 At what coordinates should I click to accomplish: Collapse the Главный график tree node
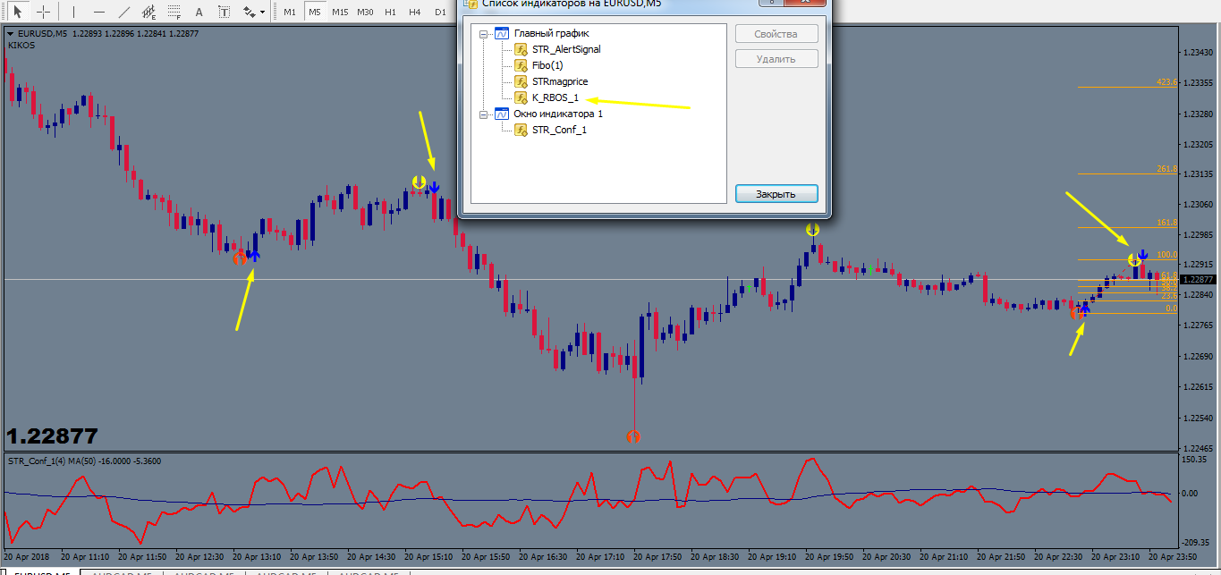point(484,34)
